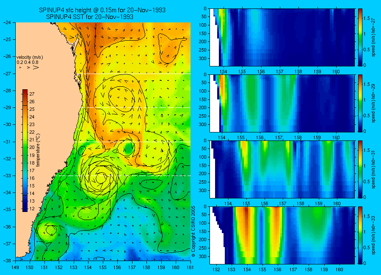This screenshot has height=275, width=381.
Task: Select the speed section panel for lat=−31
Action: [x=282, y=169]
